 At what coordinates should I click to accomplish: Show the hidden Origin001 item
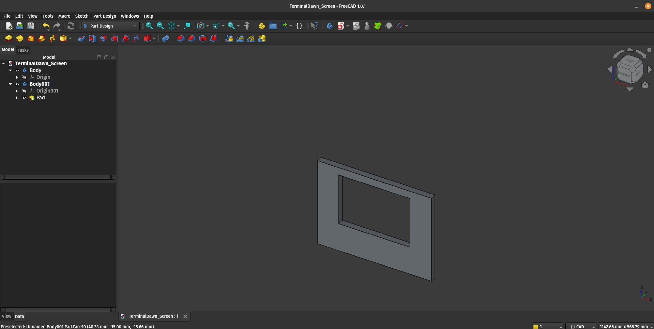click(x=24, y=91)
